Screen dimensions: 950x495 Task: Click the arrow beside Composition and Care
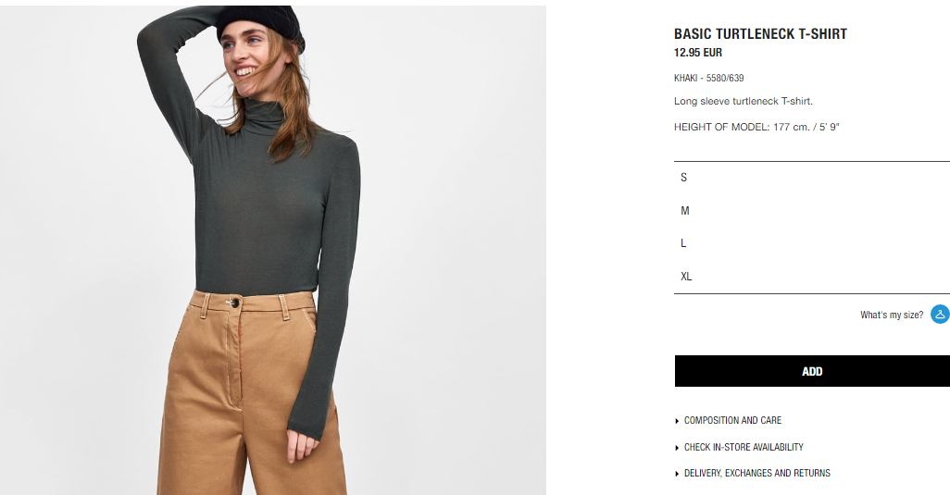click(x=677, y=421)
